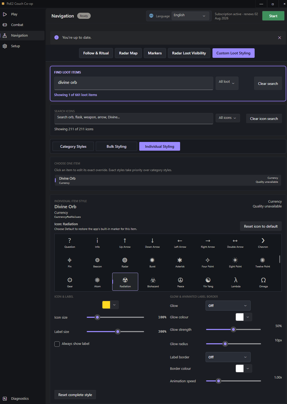Select the Radiation icon
The image size is (287, 404).
click(125, 282)
